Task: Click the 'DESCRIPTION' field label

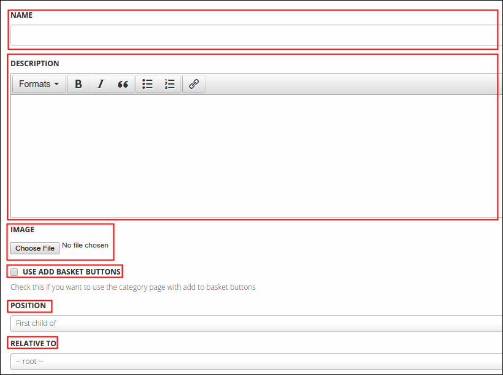Action: [34, 64]
